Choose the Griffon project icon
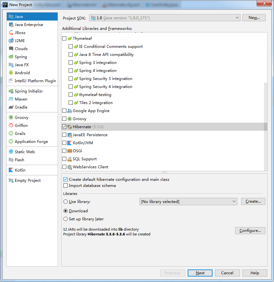Image resolution: width=274 pixels, height=282 pixels. pos(11,125)
